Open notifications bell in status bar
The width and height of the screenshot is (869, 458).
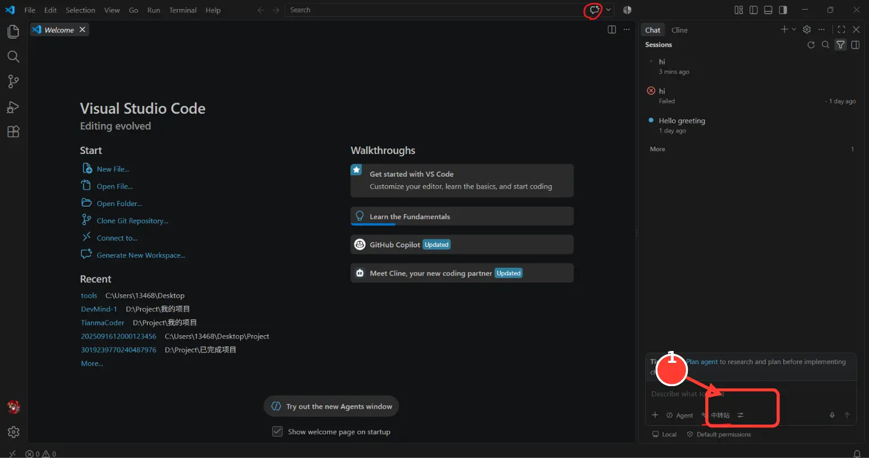tap(857, 453)
